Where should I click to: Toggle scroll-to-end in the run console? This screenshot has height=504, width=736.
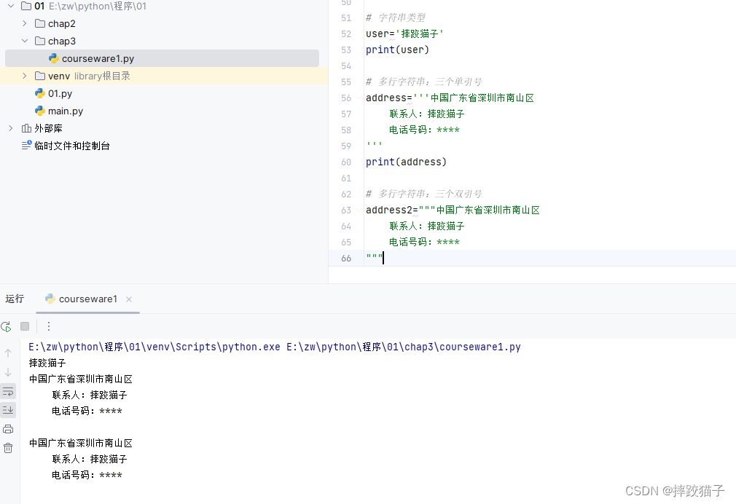pos(8,410)
